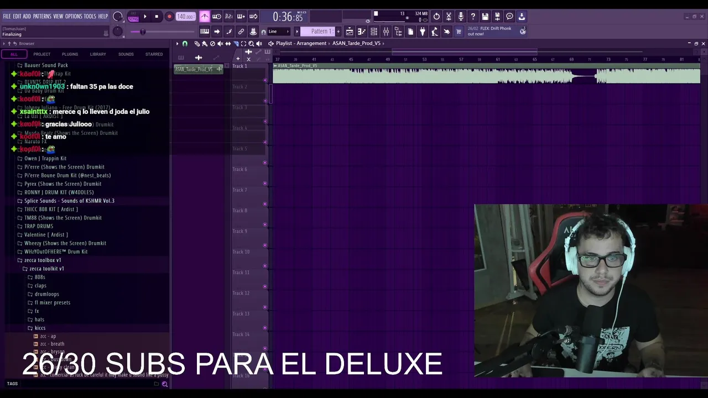
Task: Open the Browser view icon
Action: click(x=398, y=32)
